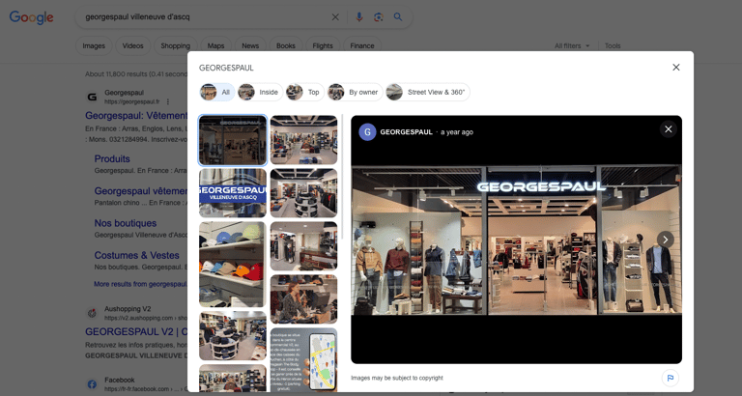
Task: Switch to the News search tab
Action: point(250,46)
